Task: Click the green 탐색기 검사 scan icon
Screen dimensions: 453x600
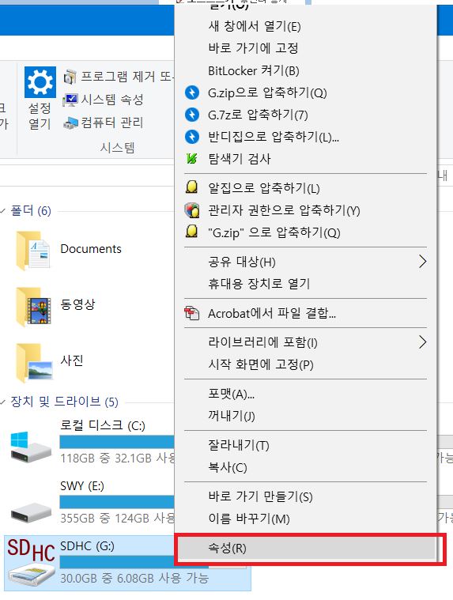Action: 191,158
